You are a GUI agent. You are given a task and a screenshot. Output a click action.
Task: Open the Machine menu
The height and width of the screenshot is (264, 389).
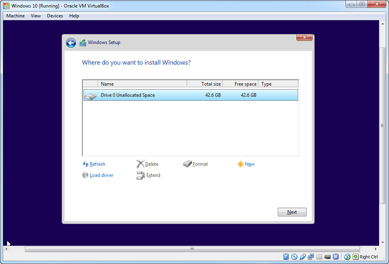[15, 16]
